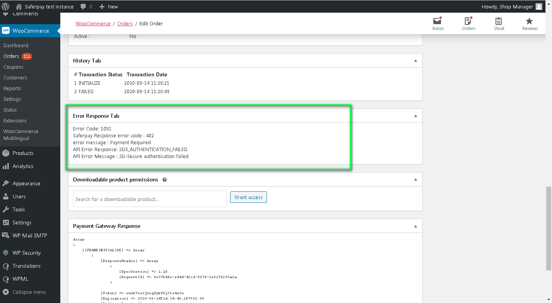Click the Stock clipboard icon
This screenshot has height=303, width=552.
[499, 21]
